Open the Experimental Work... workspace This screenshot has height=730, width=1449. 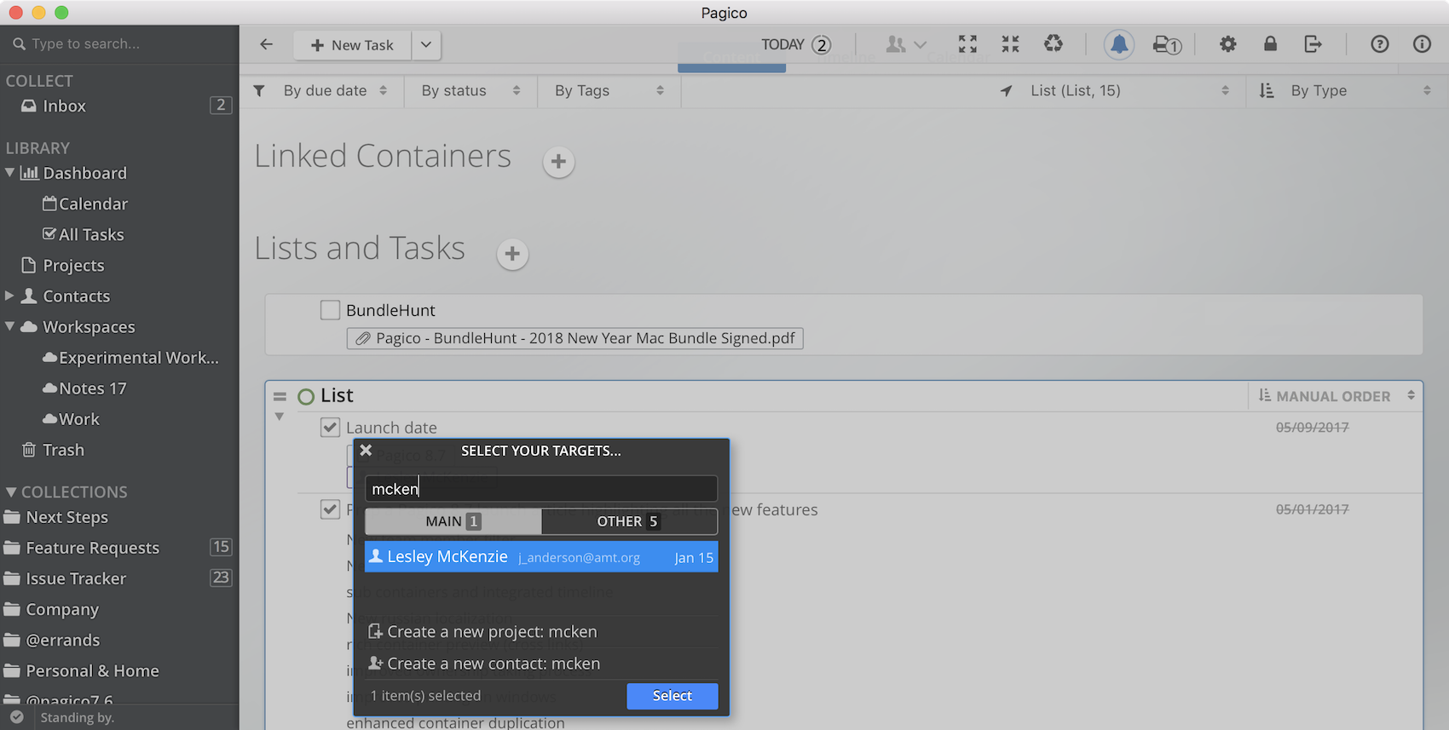(x=130, y=358)
